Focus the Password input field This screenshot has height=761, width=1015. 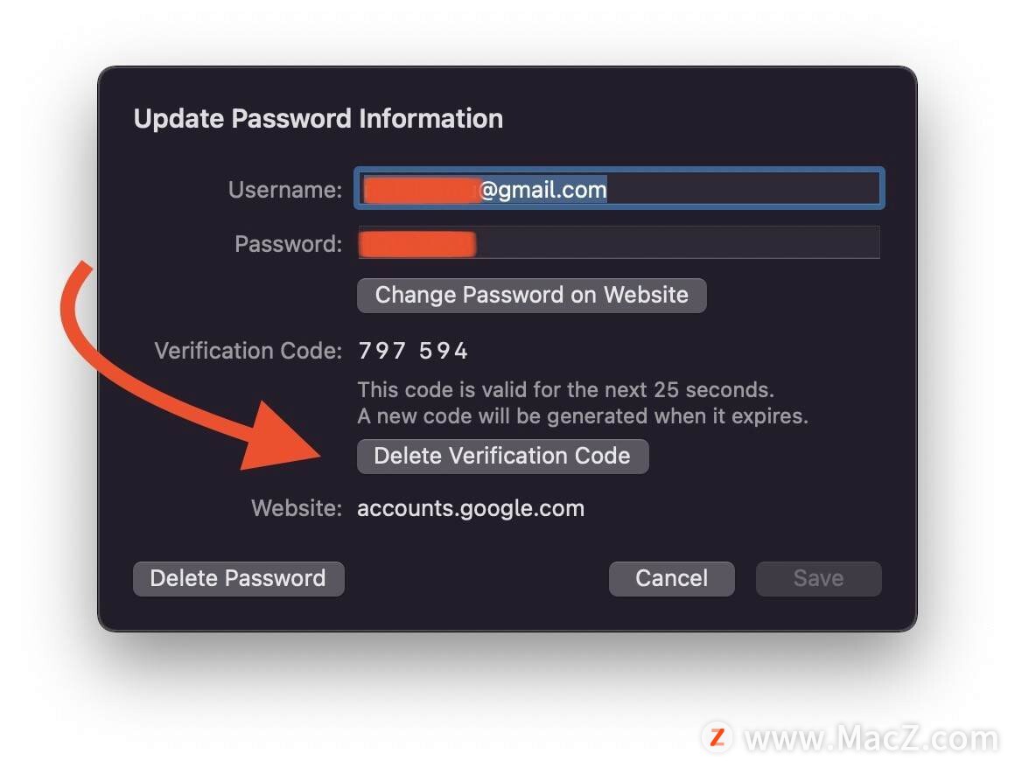619,242
